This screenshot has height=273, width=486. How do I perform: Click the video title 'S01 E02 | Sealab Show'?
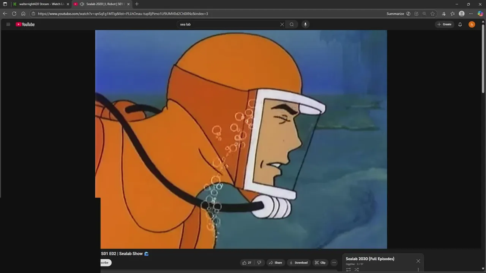pos(122,254)
